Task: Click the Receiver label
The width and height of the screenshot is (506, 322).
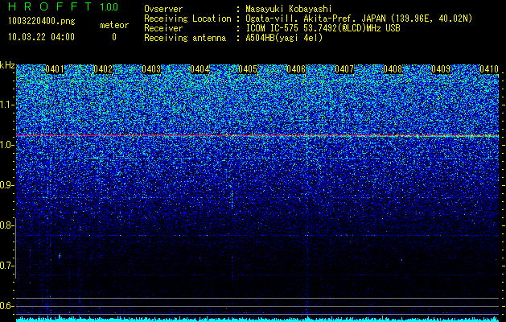Action: tap(163, 28)
